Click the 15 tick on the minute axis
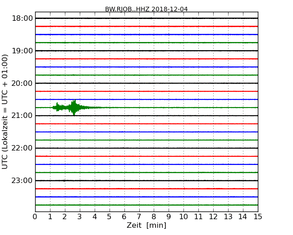Viewport: 293px width, 235px height. point(258,216)
